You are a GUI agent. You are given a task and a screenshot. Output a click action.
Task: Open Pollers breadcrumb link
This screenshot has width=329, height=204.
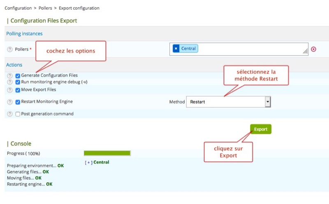[x=45, y=8]
